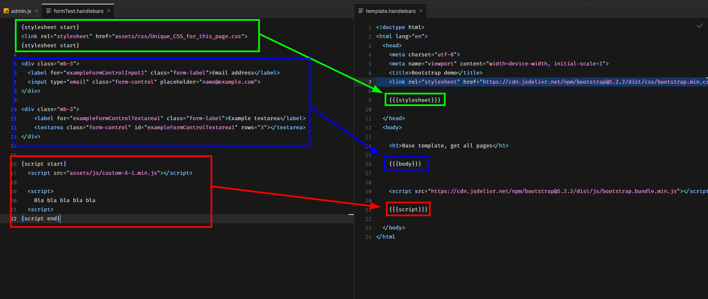The image size is (708, 299).
Task: Click the "Bla bla bla bla bla" line
Action: coord(65,200)
